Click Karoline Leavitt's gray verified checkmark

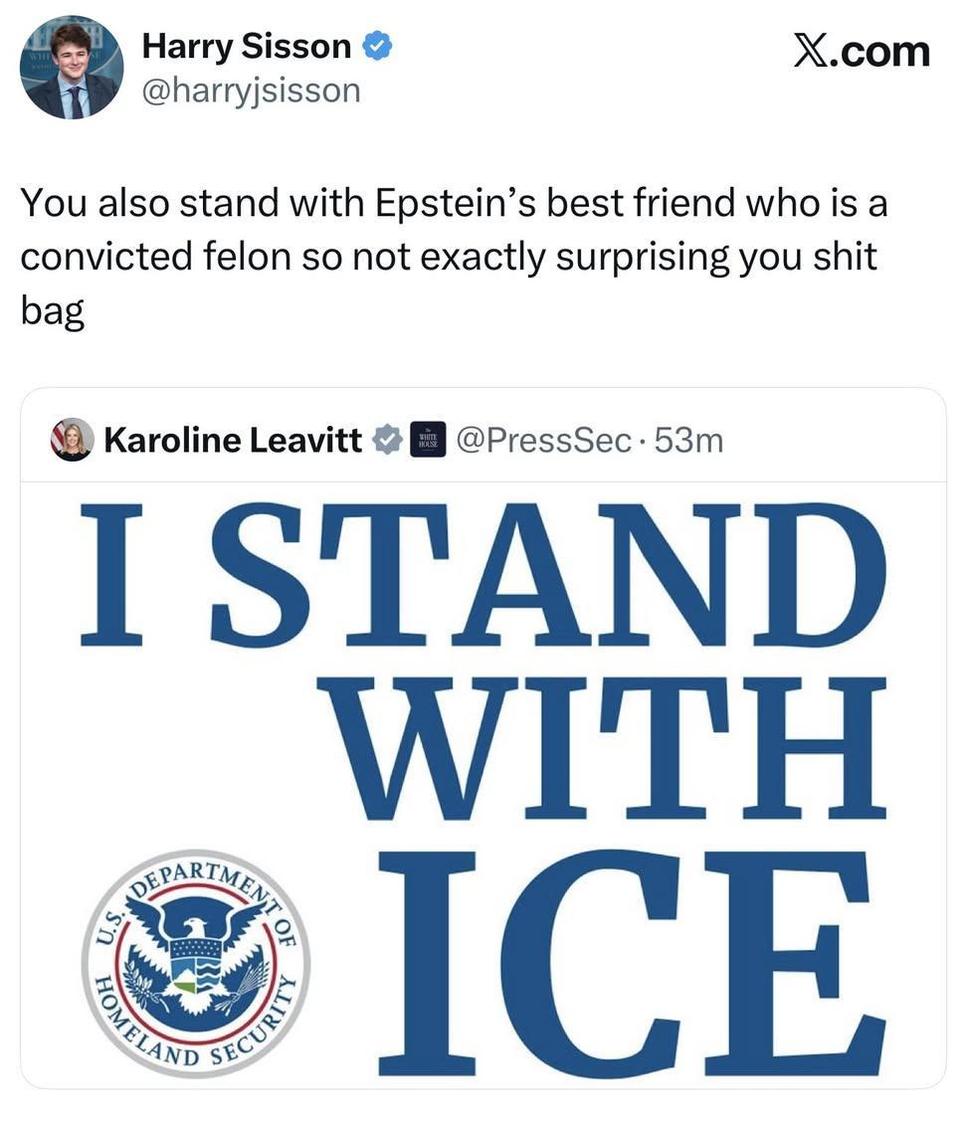pyautogui.click(x=386, y=439)
